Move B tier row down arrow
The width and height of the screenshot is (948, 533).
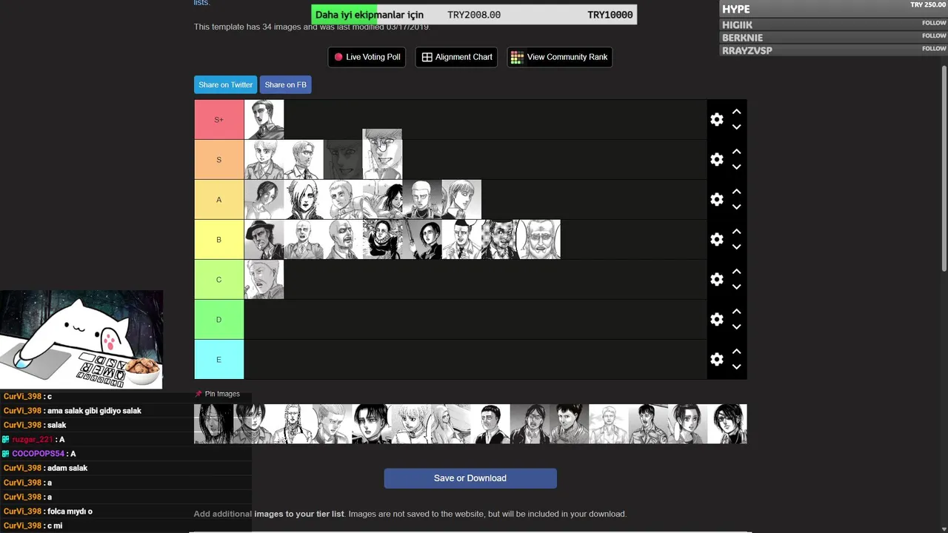click(x=736, y=247)
